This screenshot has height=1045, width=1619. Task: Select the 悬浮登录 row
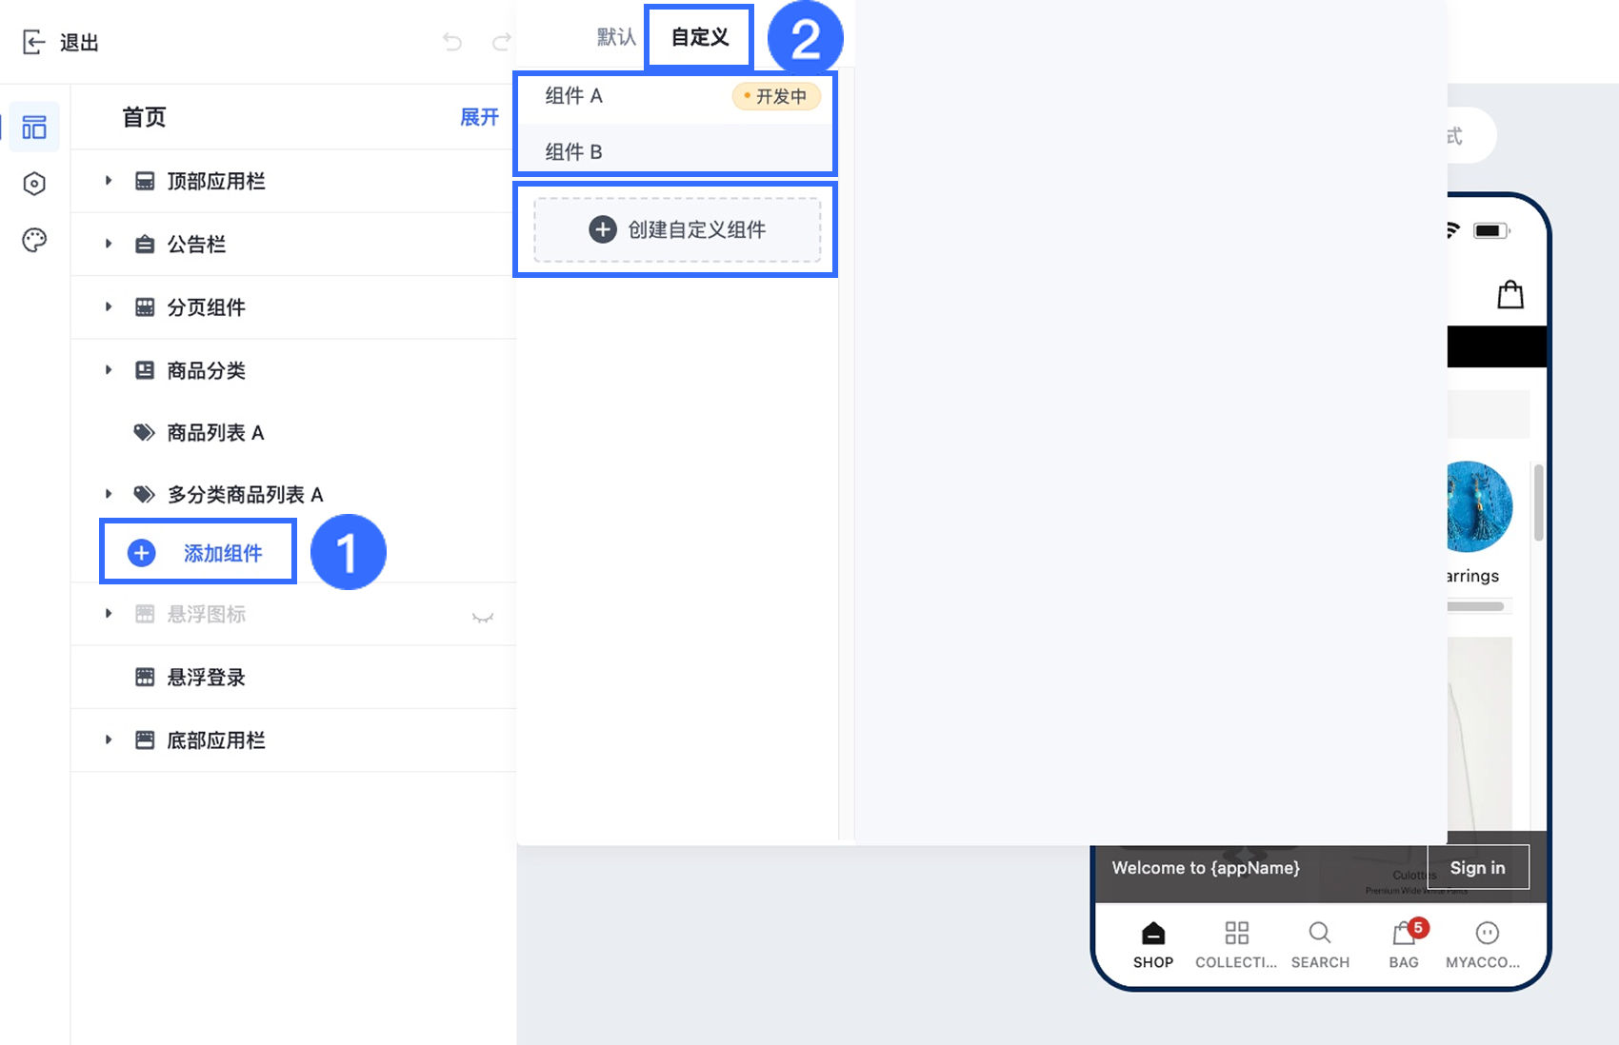[x=293, y=677]
